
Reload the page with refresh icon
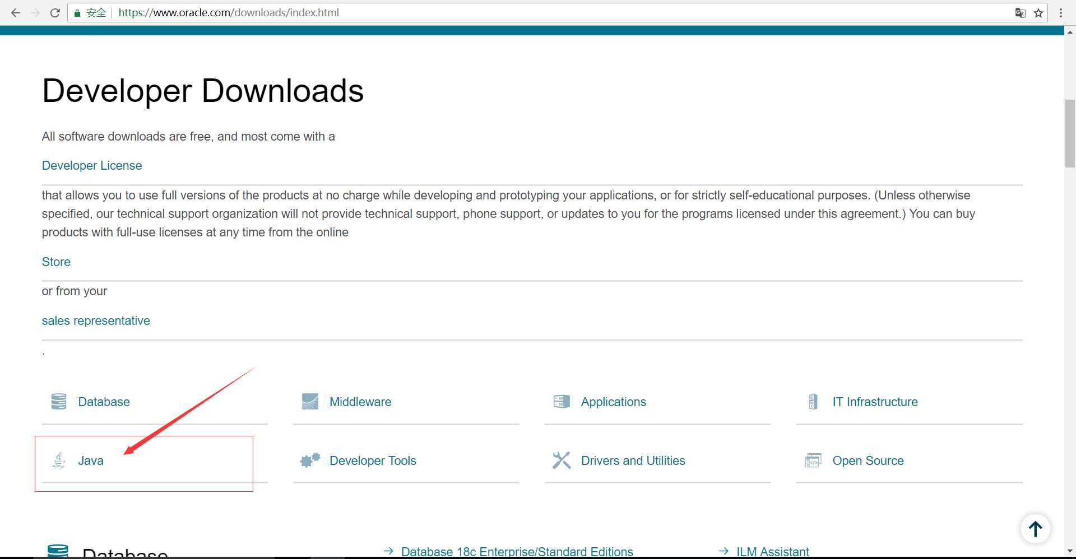point(55,12)
